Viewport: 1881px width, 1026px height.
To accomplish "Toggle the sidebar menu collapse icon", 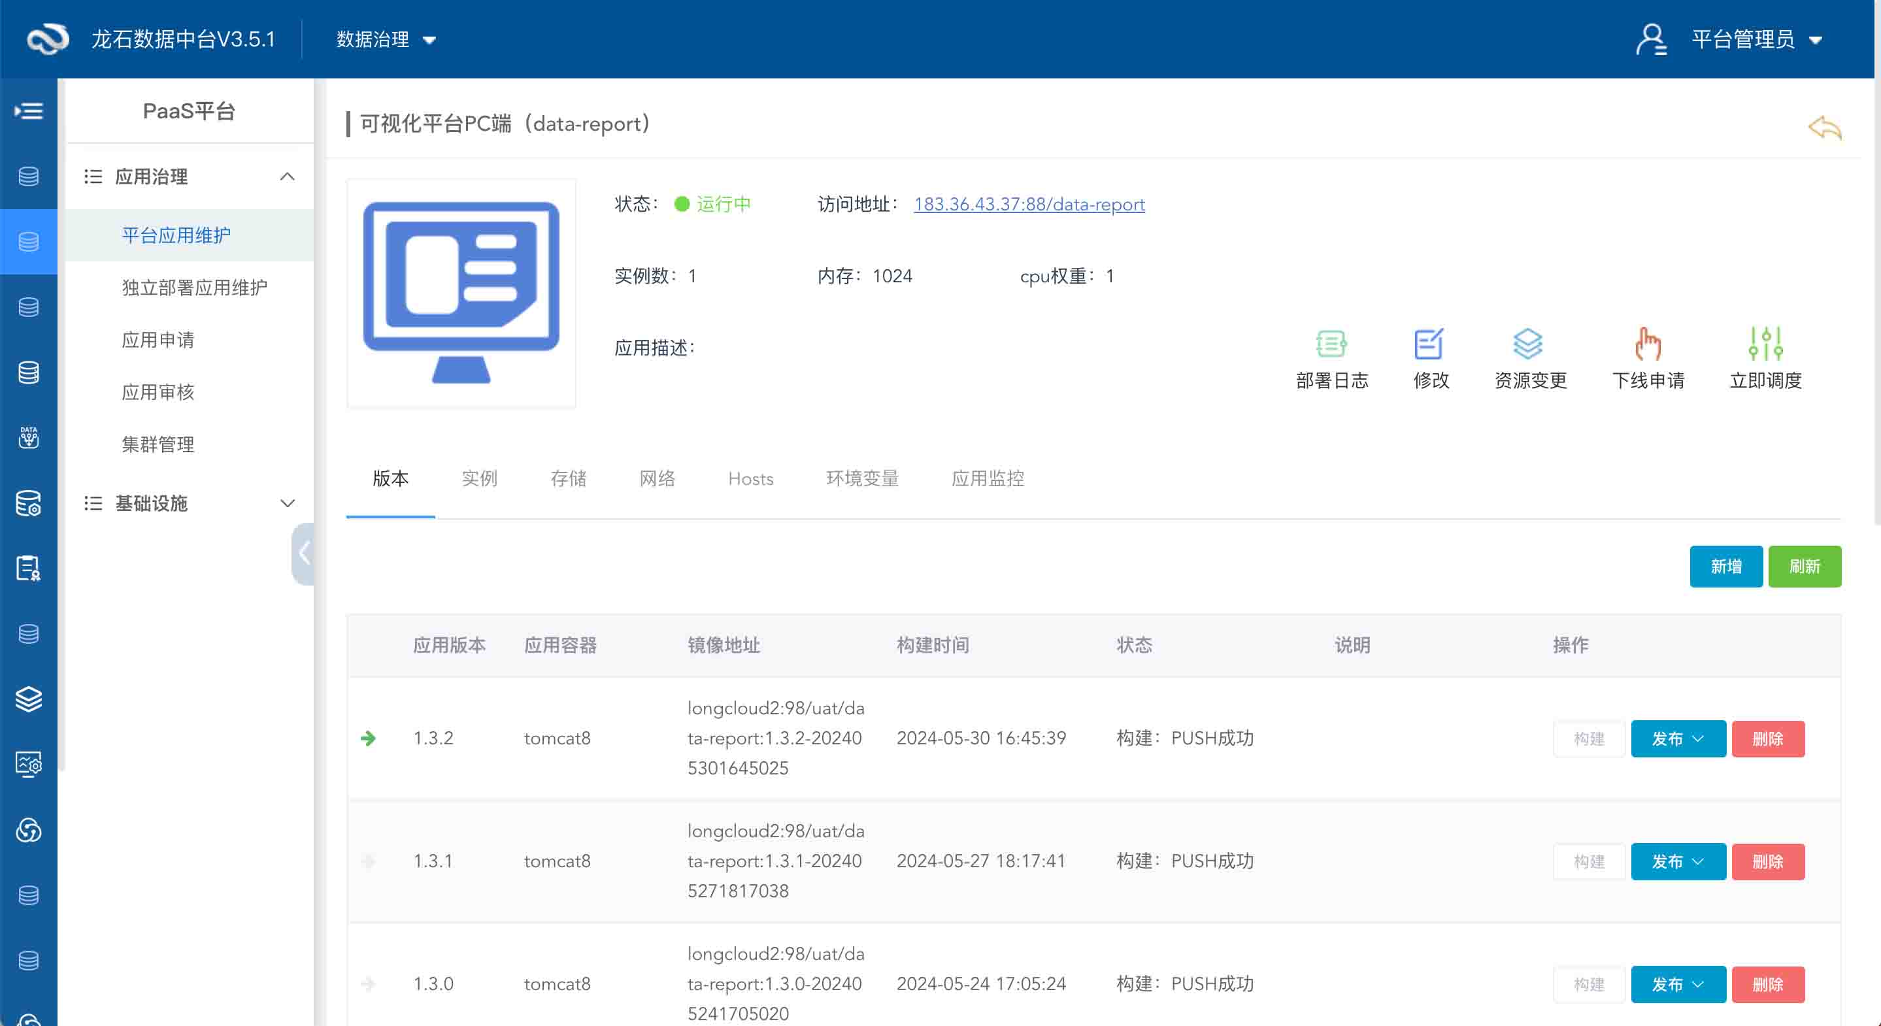I will (29, 111).
